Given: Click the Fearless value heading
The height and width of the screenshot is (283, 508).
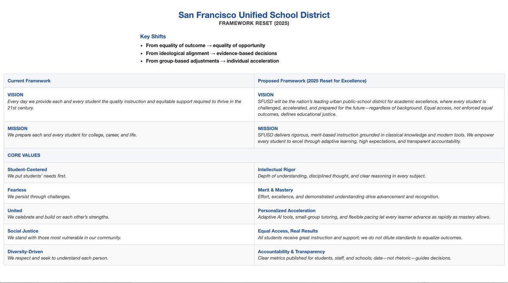Looking at the screenshot, I should [x=17, y=190].
